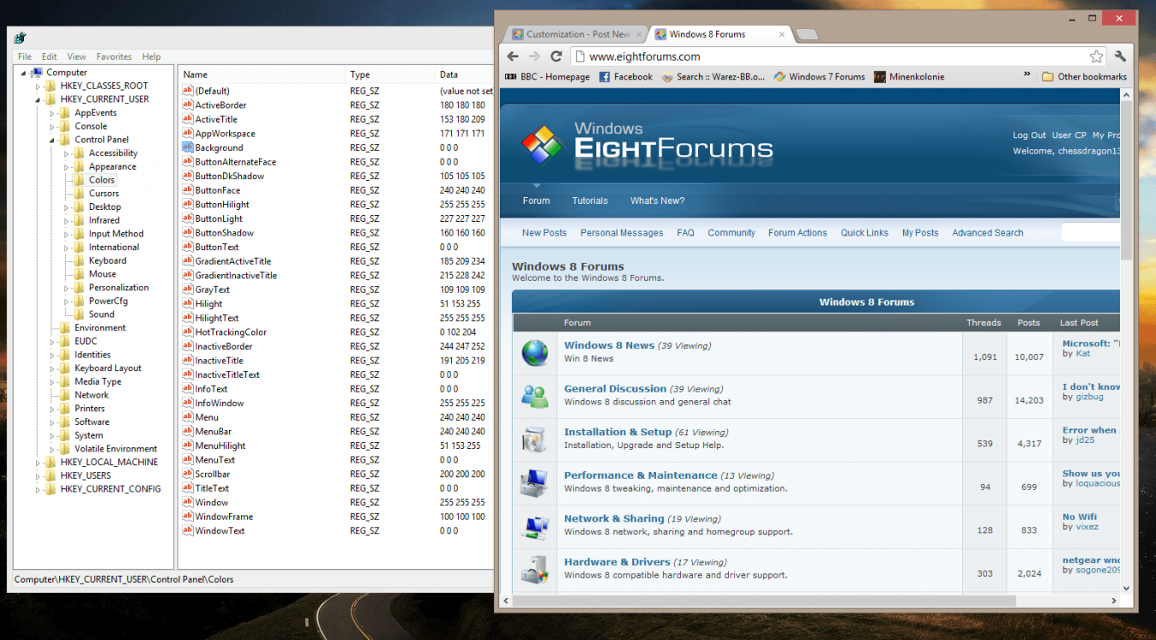Image resolution: width=1156 pixels, height=640 pixels.
Task: Open the Other bookmarks folder
Action: tap(1084, 77)
